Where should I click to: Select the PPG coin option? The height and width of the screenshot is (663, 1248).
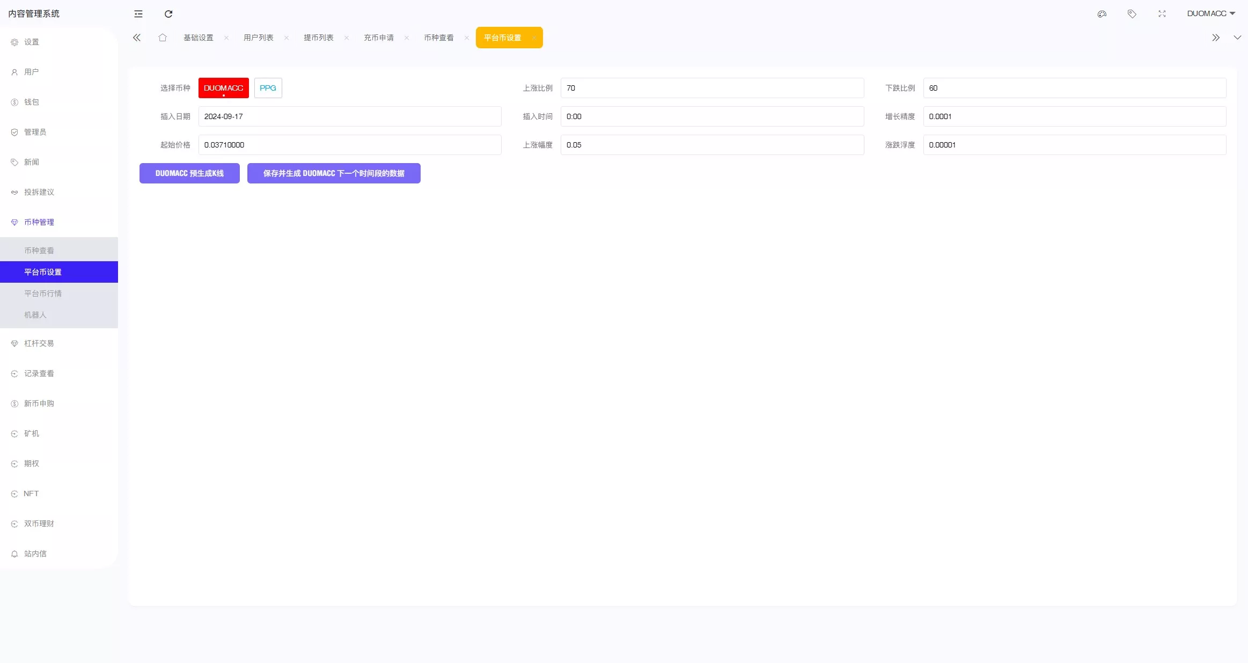[x=268, y=88]
